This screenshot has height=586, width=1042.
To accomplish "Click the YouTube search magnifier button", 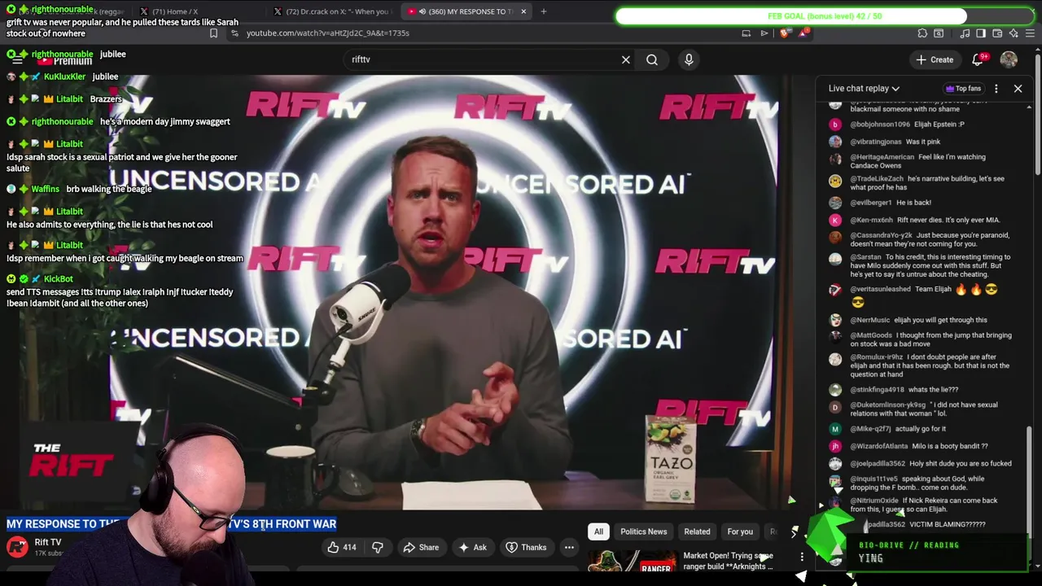I will 652,59.
